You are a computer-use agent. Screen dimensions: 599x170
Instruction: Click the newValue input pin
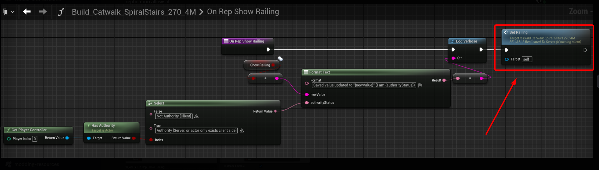point(307,95)
